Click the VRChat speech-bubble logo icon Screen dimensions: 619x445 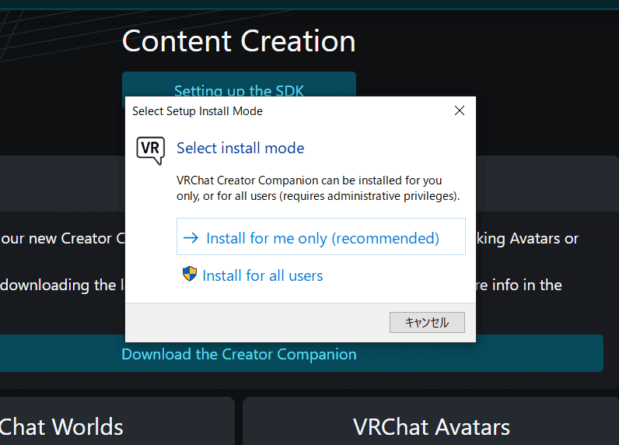pos(150,150)
